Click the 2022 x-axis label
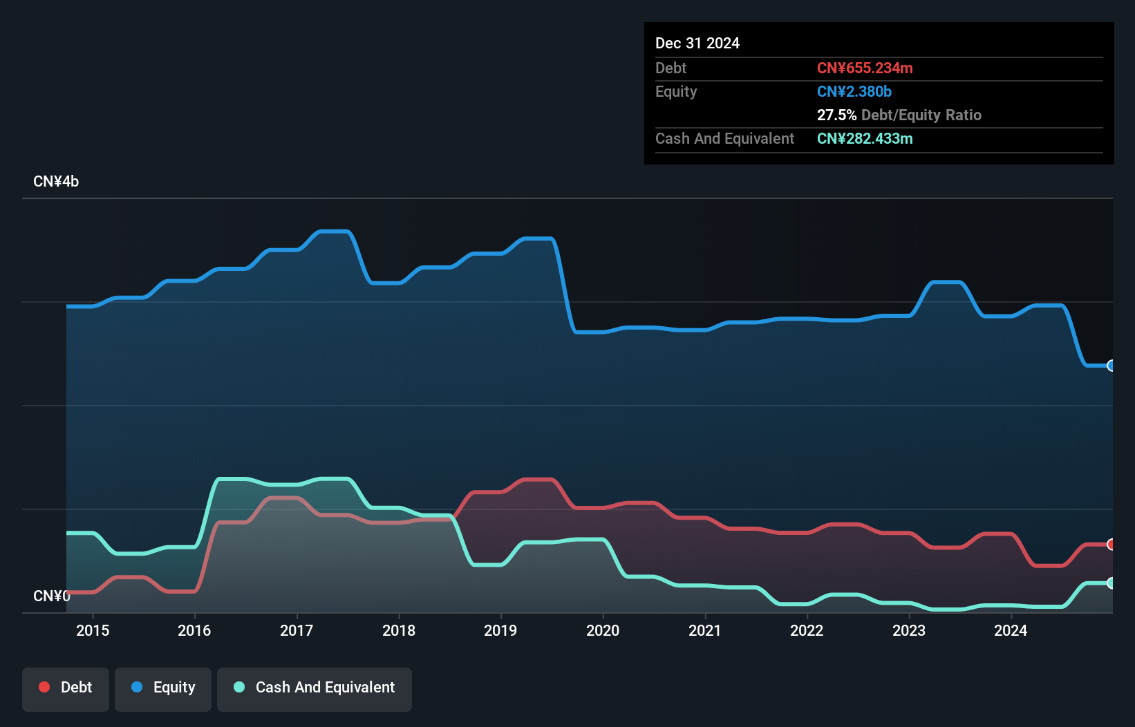 pyautogui.click(x=807, y=630)
